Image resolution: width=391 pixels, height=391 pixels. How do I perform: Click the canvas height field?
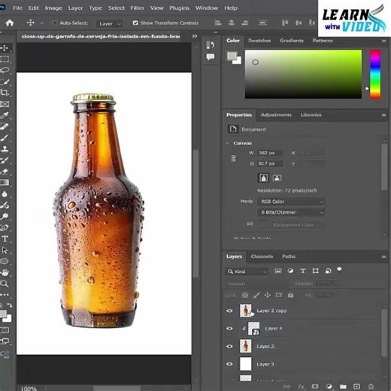click(x=270, y=163)
